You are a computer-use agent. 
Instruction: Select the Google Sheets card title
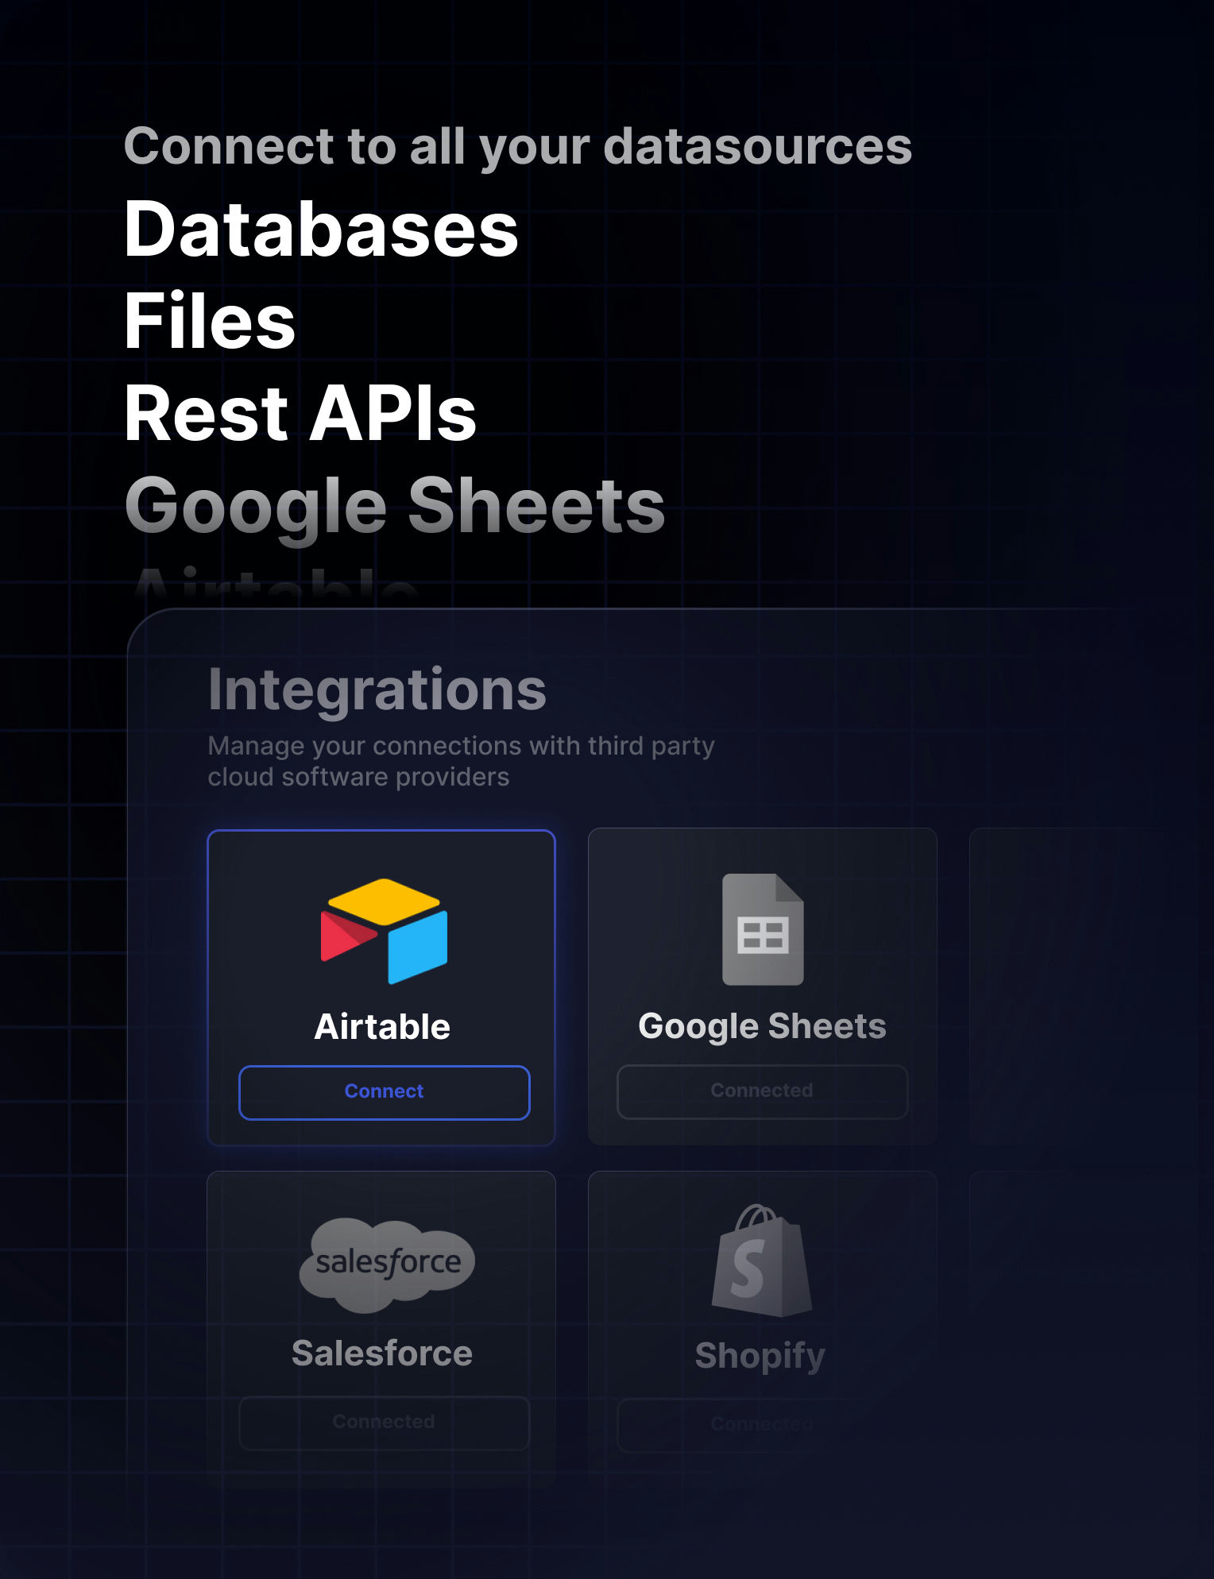point(762,1026)
